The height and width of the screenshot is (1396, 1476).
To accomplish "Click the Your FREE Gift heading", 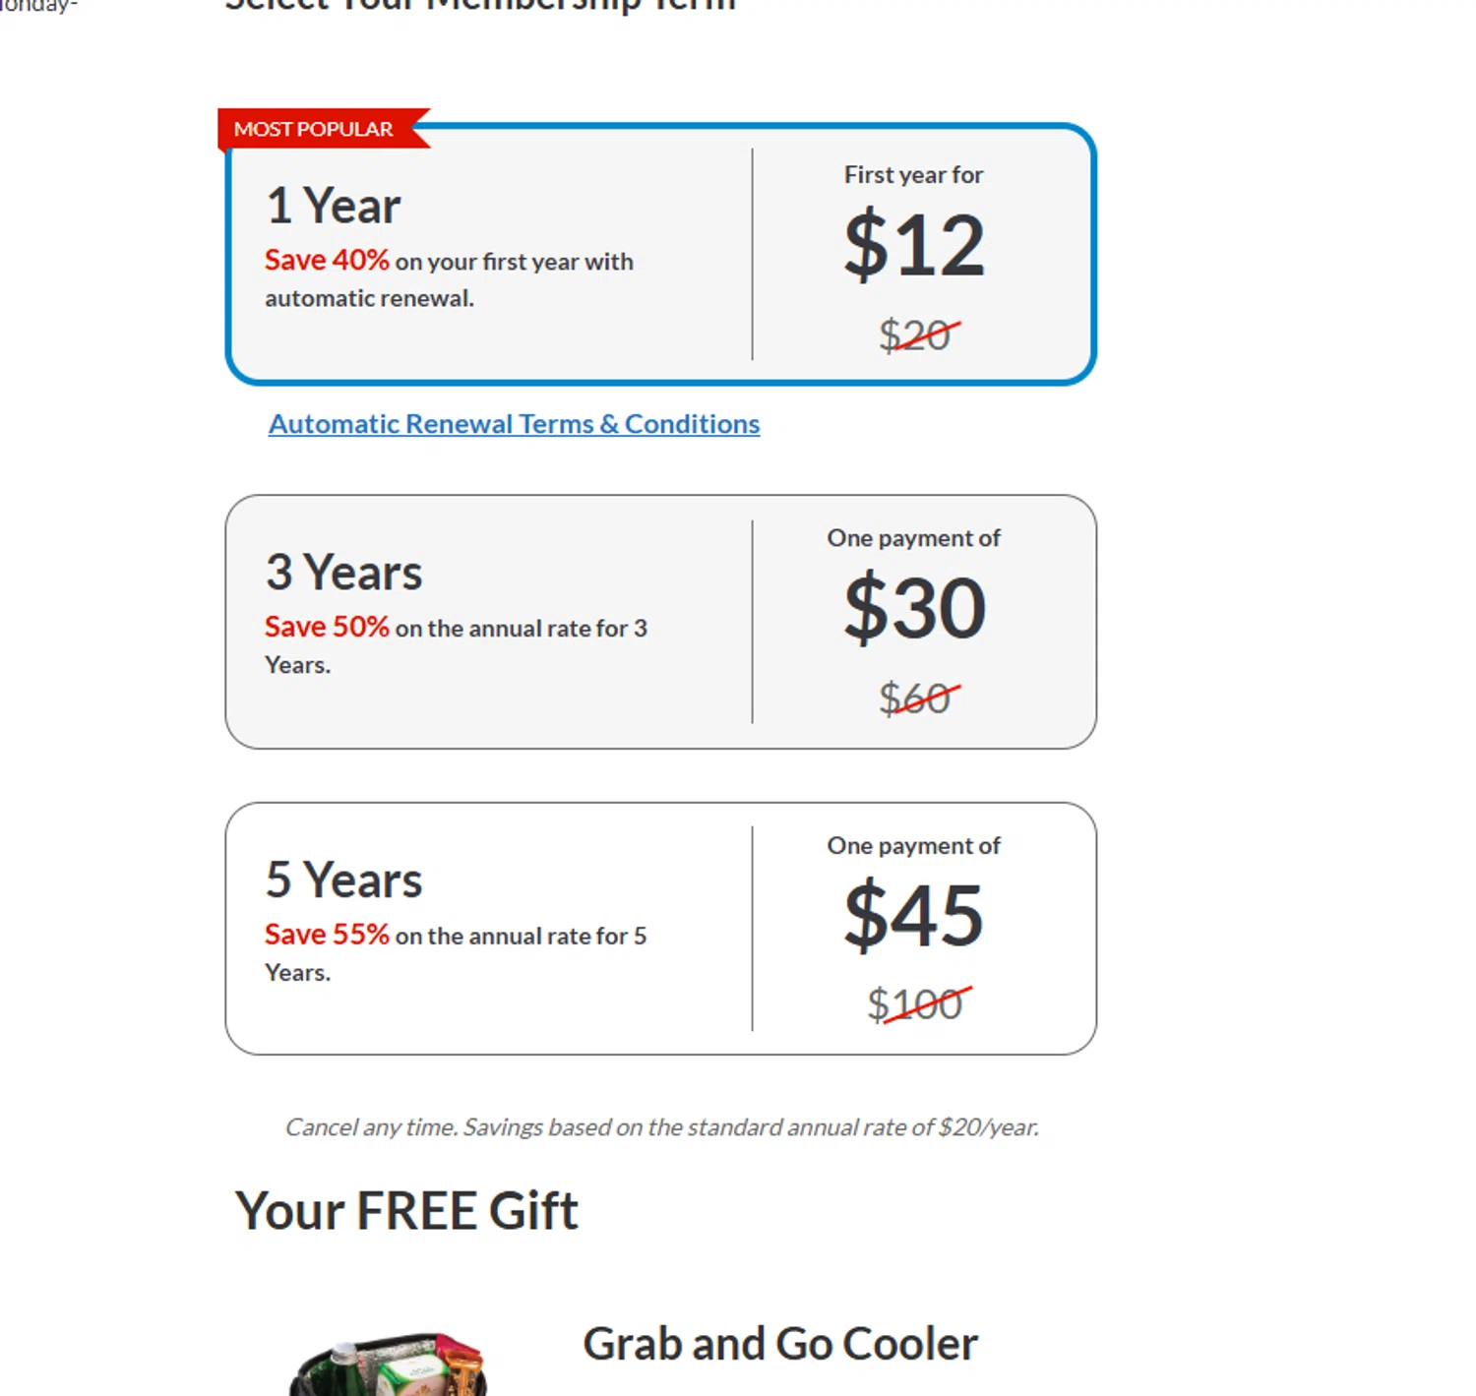I will (406, 1210).
